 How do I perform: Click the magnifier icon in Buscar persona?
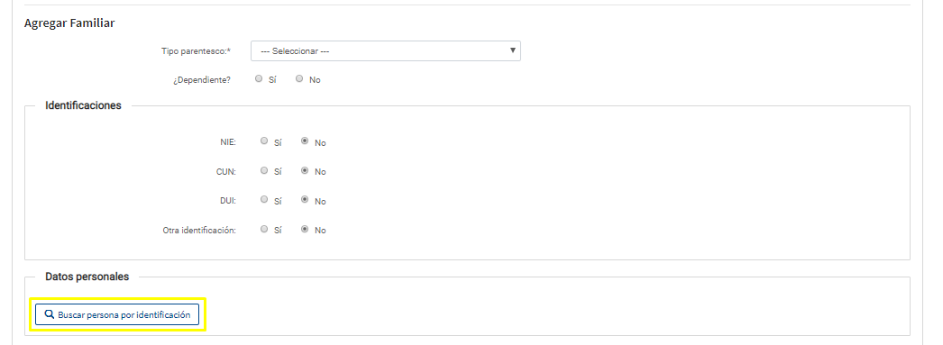coord(50,314)
